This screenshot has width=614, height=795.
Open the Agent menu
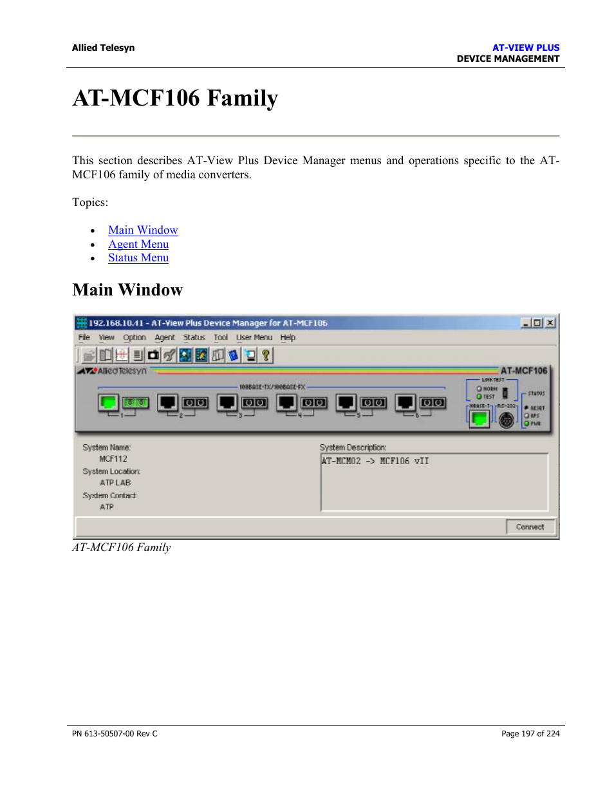(x=165, y=337)
